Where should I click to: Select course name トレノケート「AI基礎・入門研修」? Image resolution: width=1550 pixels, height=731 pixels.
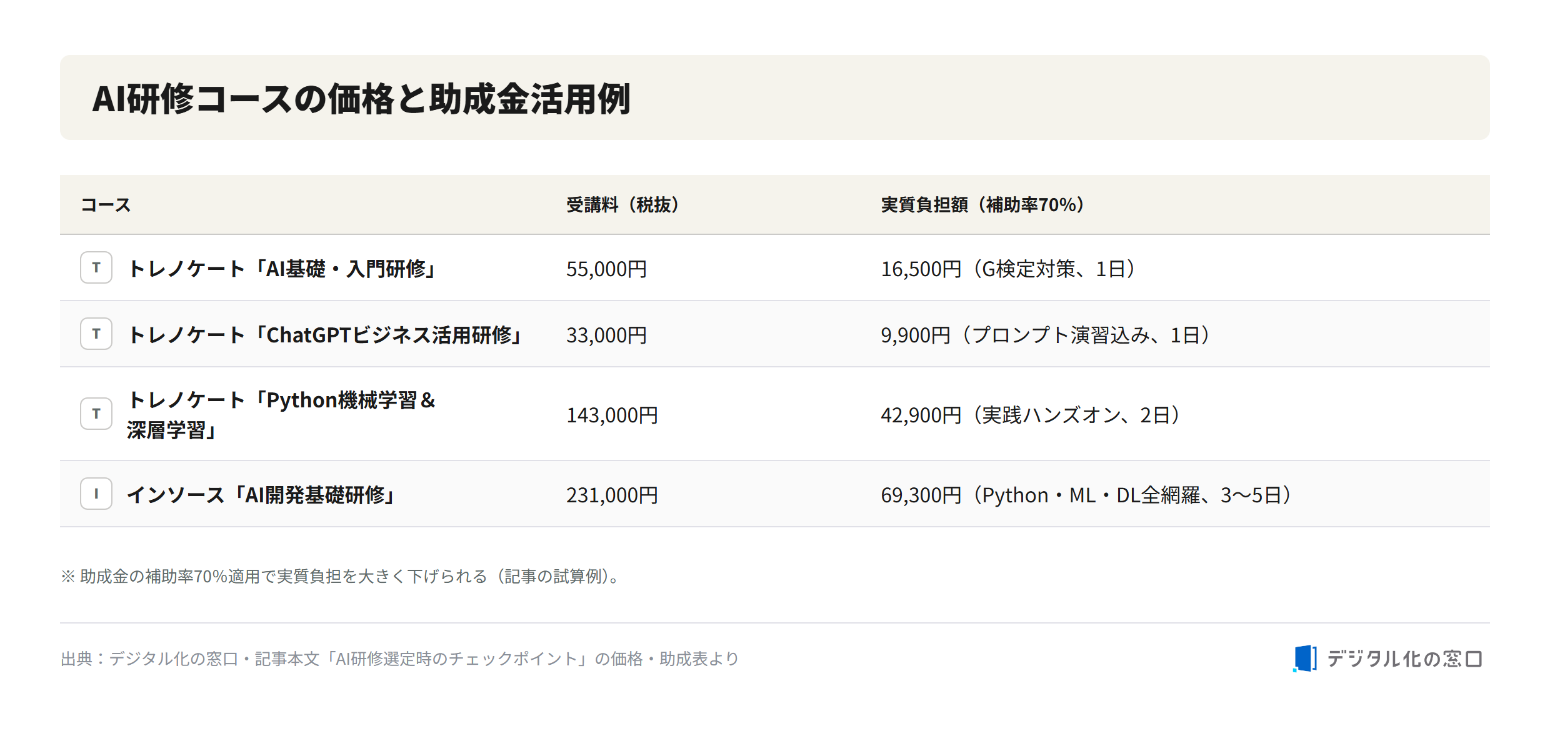coord(281,269)
